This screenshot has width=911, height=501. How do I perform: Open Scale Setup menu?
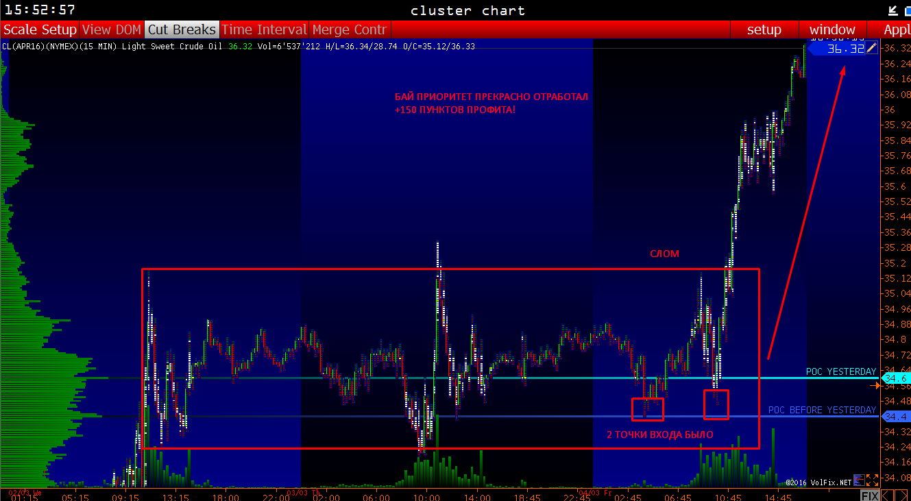(40, 29)
